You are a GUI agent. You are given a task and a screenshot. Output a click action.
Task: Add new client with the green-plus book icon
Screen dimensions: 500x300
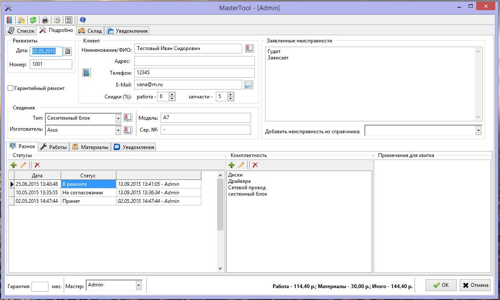click(86, 73)
